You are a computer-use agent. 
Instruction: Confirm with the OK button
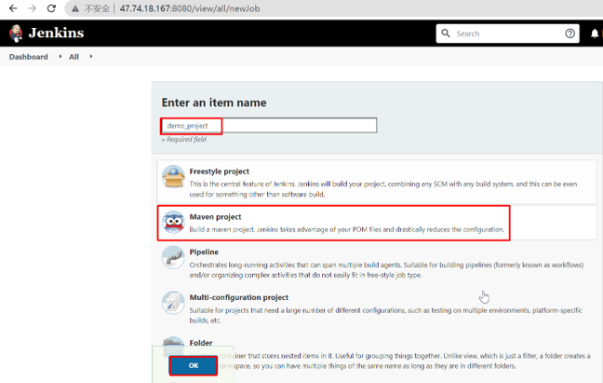coord(194,365)
